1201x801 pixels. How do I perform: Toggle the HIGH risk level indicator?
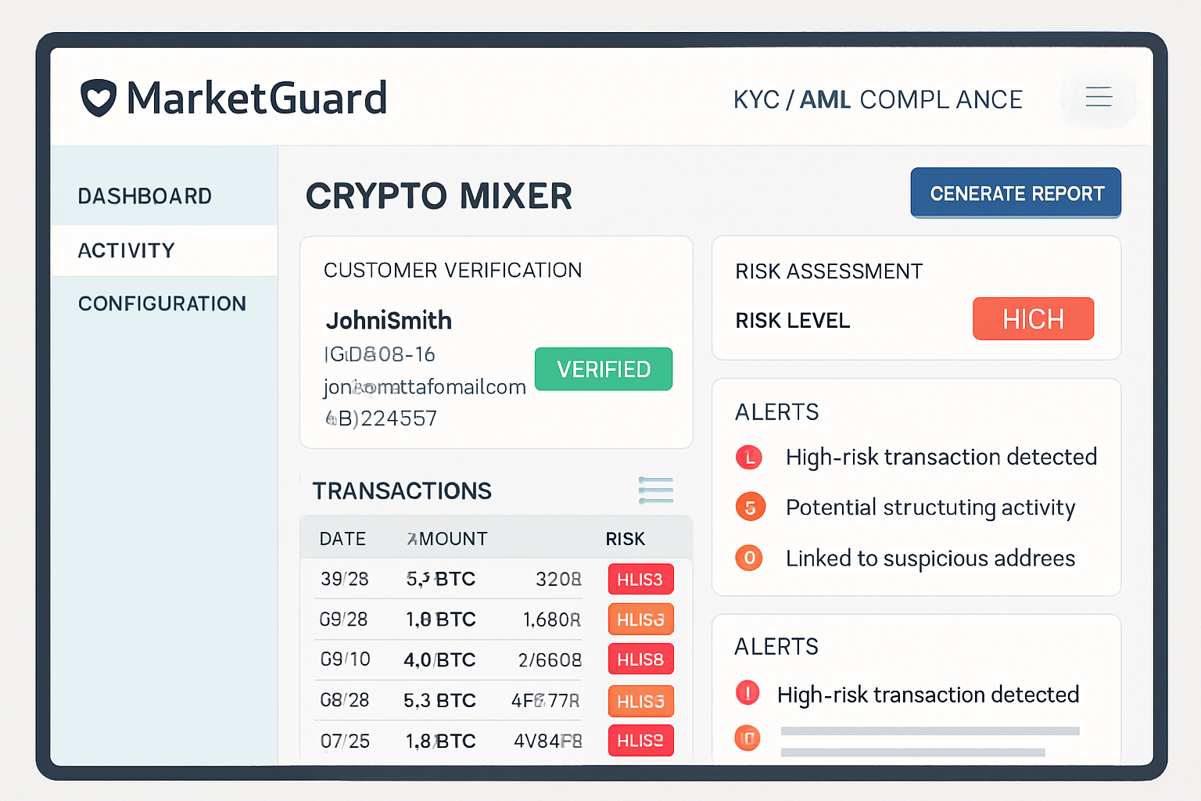click(1033, 318)
